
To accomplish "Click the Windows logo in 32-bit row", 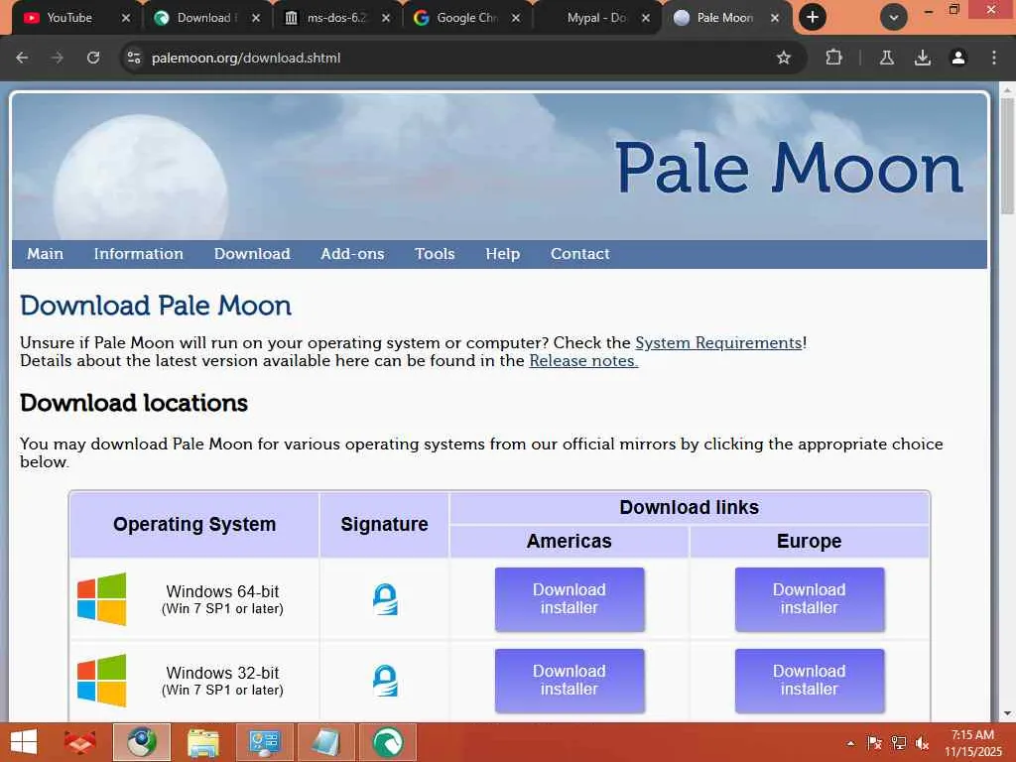I will (x=102, y=681).
